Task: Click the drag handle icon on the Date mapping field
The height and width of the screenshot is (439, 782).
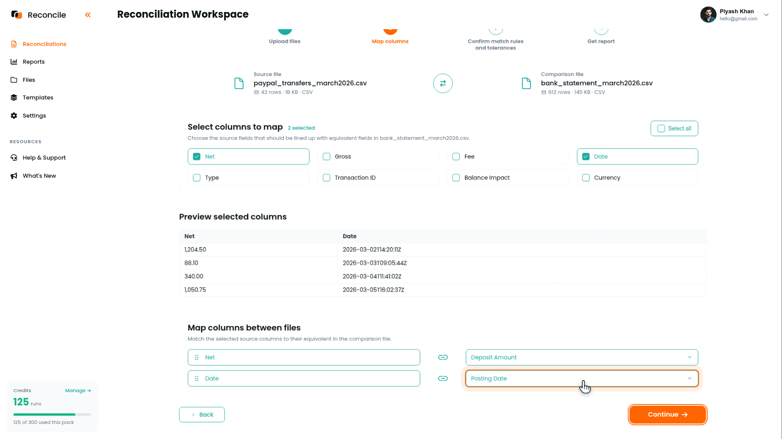Action: pos(197,378)
